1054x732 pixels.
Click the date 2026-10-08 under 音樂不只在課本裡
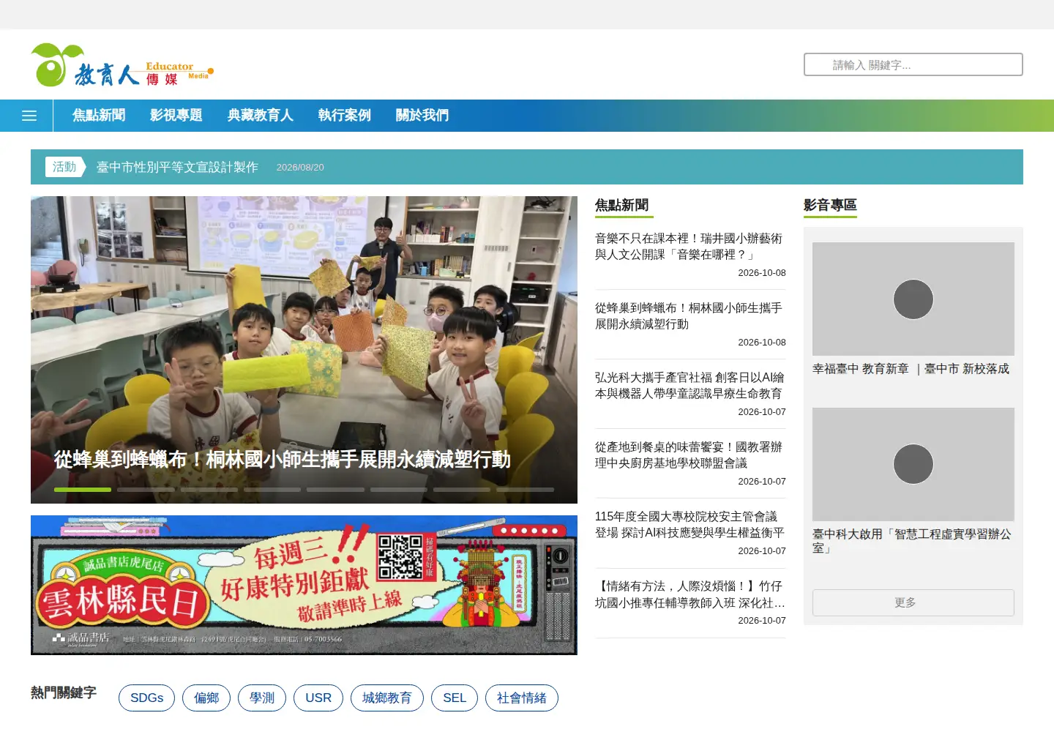pyautogui.click(x=762, y=273)
